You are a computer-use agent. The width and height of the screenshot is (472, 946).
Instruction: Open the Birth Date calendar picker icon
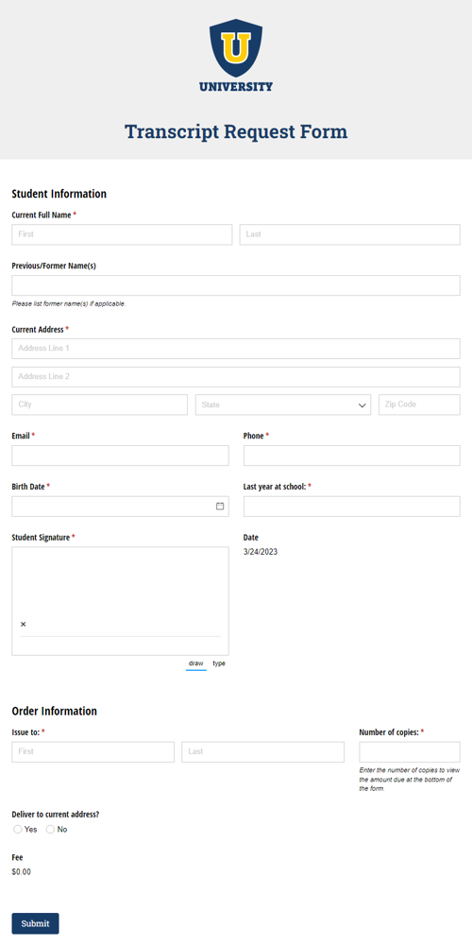tap(220, 507)
